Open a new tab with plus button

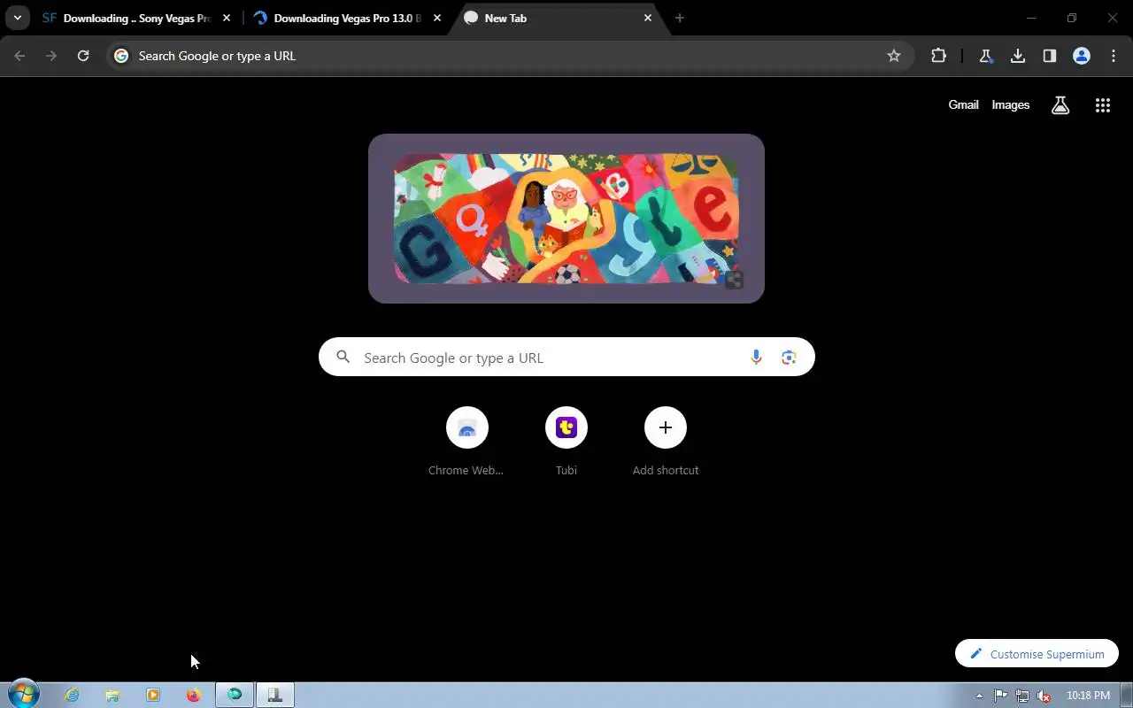click(680, 18)
